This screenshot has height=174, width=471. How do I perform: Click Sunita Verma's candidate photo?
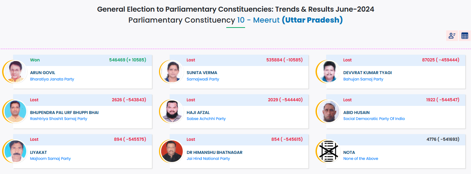click(x=172, y=72)
